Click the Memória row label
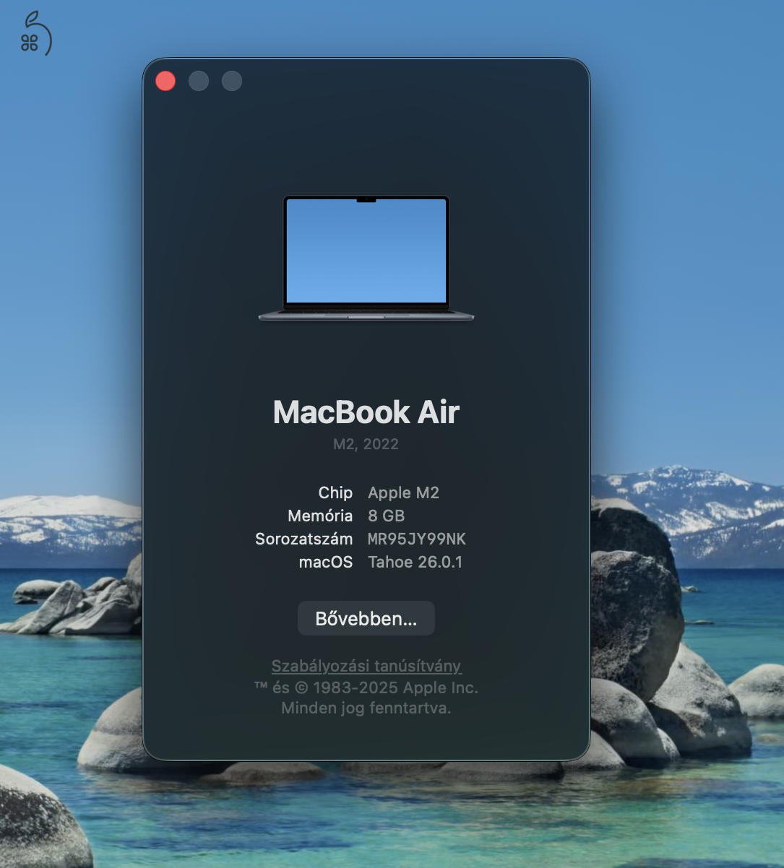 point(320,516)
